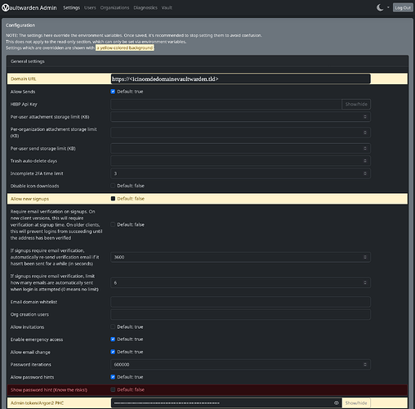Adjust Password iterations spinner

coord(365,365)
